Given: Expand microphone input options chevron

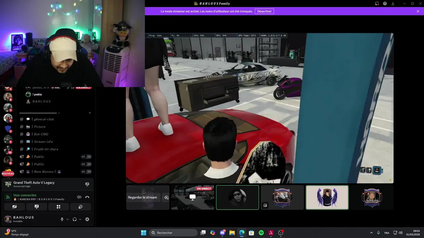Looking at the screenshot, I should tap(68, 219).
